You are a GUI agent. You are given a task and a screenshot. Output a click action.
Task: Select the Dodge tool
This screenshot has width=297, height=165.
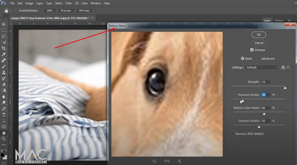[4, 103]
